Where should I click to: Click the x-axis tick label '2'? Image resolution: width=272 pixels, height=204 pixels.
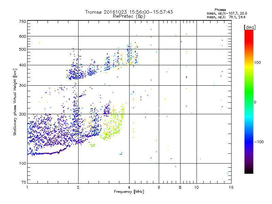pos(78,187)
